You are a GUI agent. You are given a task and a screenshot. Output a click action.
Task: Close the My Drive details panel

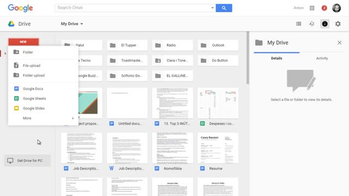[x=339, y=42]
